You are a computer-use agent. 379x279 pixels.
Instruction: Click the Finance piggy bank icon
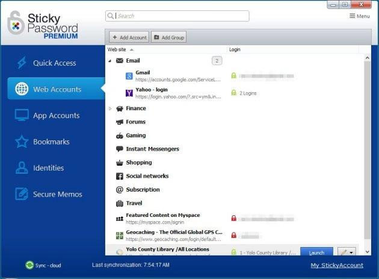120,108
